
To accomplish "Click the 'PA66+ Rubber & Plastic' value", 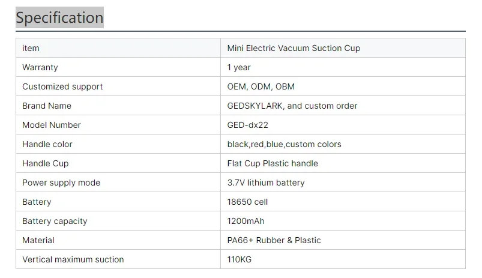I will (274, 240).
